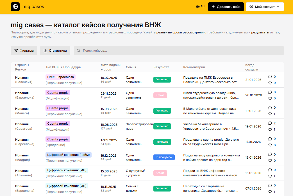This screenshot has width=293, height=196.
Task: Like the Малага case with the heart
Action: (270, 114)
